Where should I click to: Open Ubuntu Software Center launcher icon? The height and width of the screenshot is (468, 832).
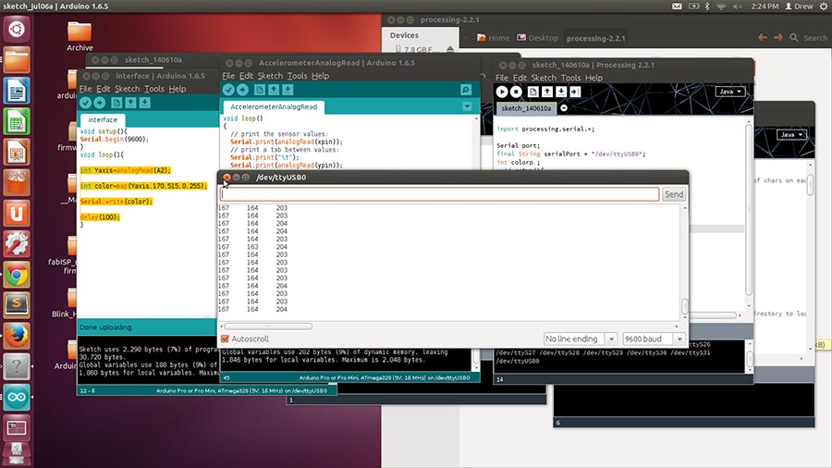click(x=17, y=182)
